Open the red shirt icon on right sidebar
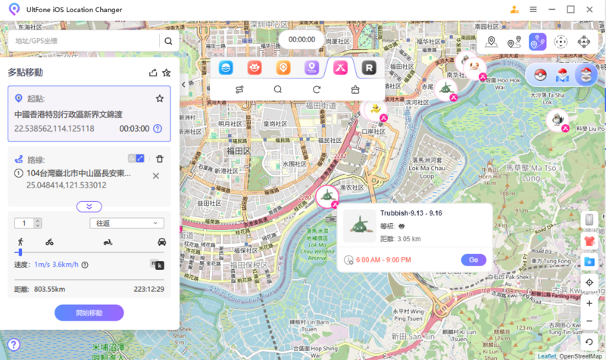 tap(589, 241)
